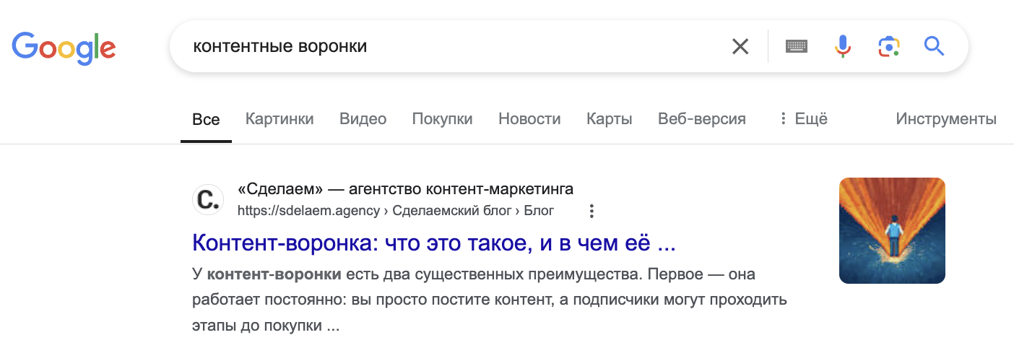
Task: Select the Покупки tab
Action: pos(442,118)
